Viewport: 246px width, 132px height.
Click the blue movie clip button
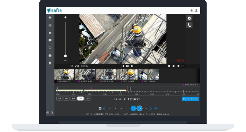[x=190, y=99]
